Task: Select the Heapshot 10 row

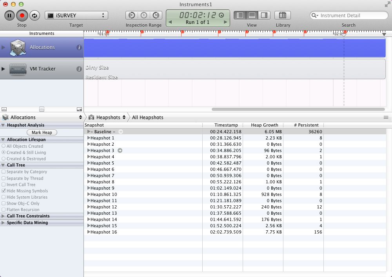Action: click(235, 194)
